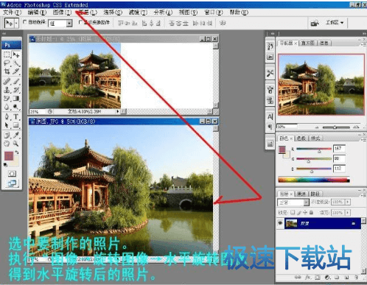
Task: Select the Hand tool
Action: pos(7,144)
